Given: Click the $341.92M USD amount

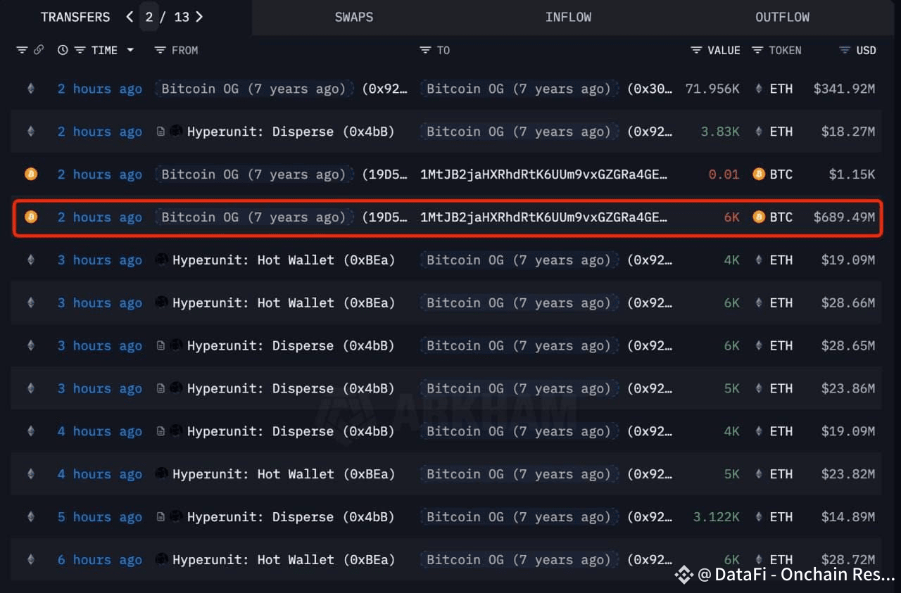Looking at the screenshot, I should [x=844, y=89].
